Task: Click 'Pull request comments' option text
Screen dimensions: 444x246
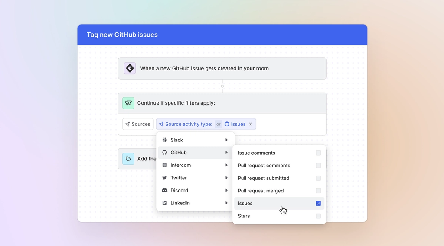Action: 264,166
